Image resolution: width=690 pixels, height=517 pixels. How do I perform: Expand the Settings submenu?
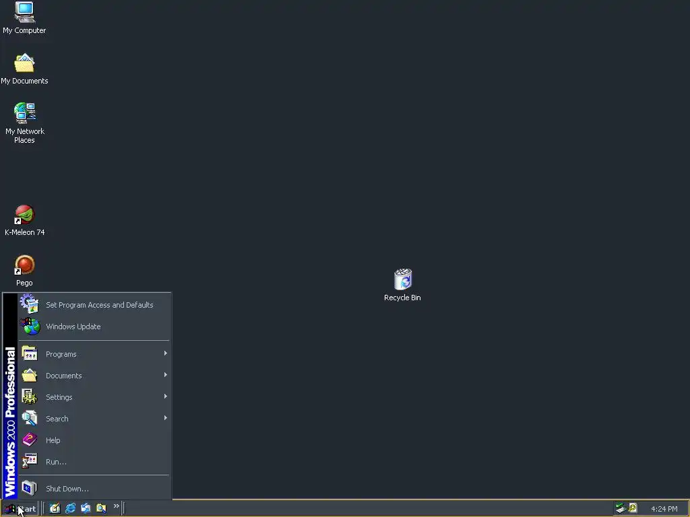(94, 397)
